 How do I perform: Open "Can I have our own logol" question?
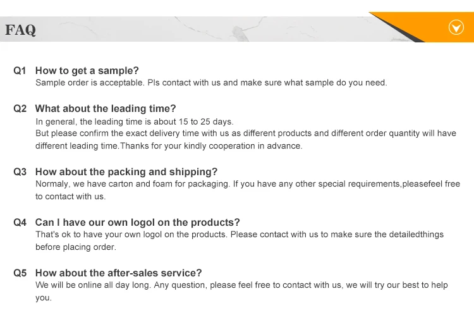click(138, 223)
